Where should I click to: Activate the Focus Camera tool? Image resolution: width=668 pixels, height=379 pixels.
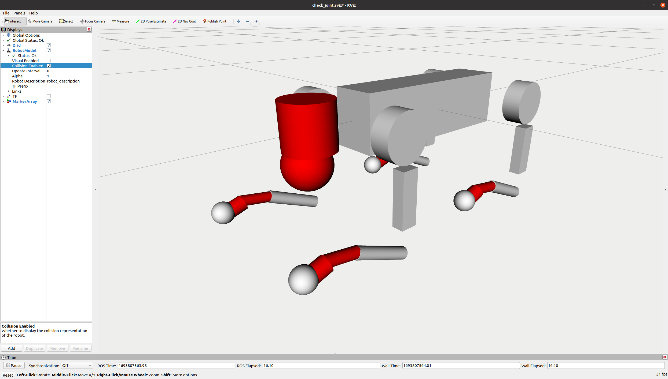93,21
